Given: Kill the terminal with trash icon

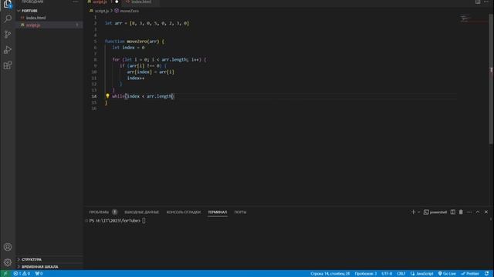Looking at the screenshot, I should tap(461, 212).
